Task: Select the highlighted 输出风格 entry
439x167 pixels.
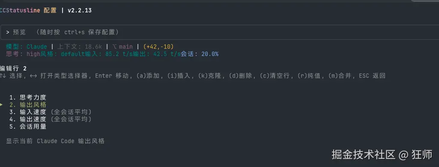Action: [28, 105]
